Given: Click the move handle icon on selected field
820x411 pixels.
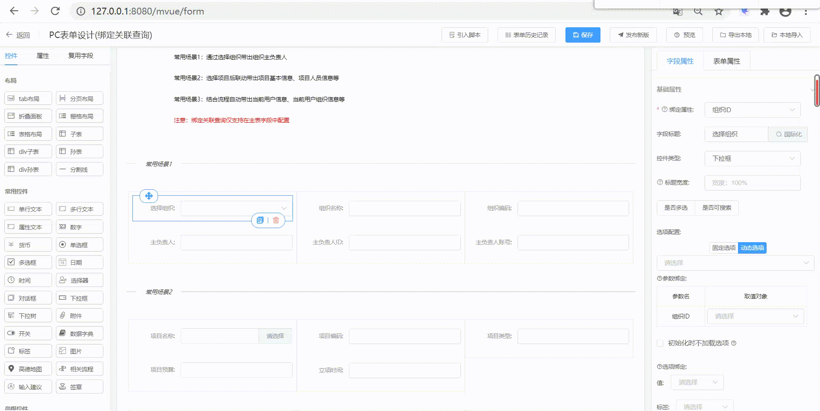Looking at the screenshot, I should coord(149,196).
